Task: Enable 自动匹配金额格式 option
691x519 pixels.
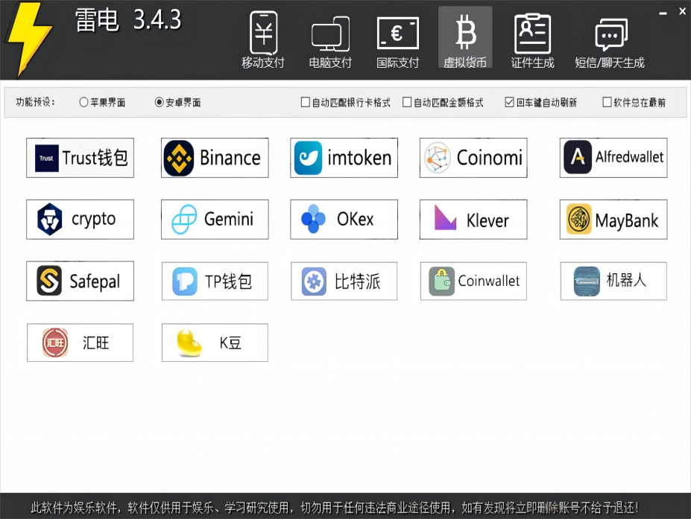Action: click(x=406, y=102)
